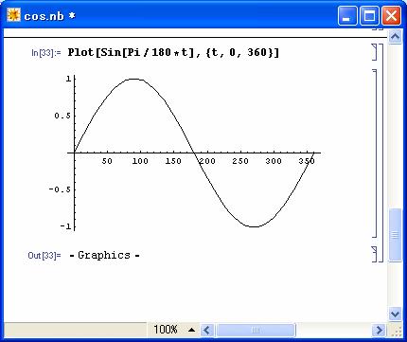
Task: Click the Out[33]= cell label
Action: tap(44, 255)
